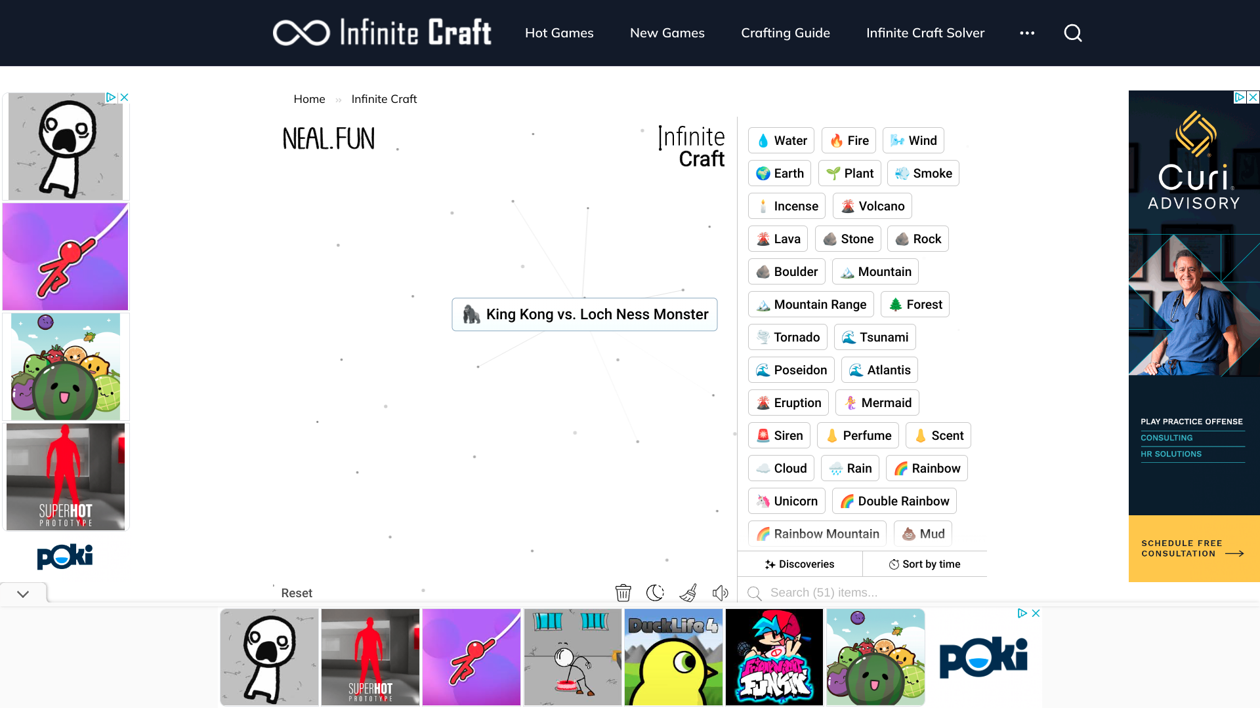This screenshot has width=1260, height=708.
Task: Close the bottom Poki banner ad
Action: point(1036,613)
